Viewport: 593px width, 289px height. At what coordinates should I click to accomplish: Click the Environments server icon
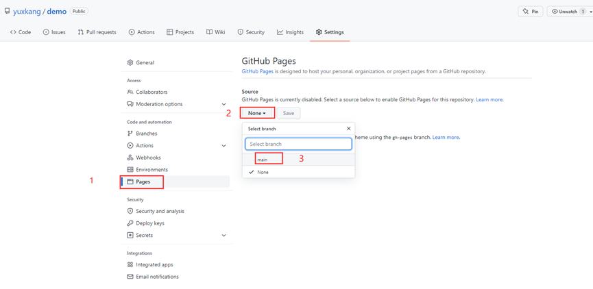[130, 170]
